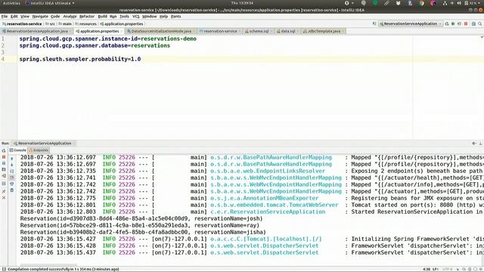The image size is (484, 272).
Task: Open the Navigate menu
Action: coord(40,17)
